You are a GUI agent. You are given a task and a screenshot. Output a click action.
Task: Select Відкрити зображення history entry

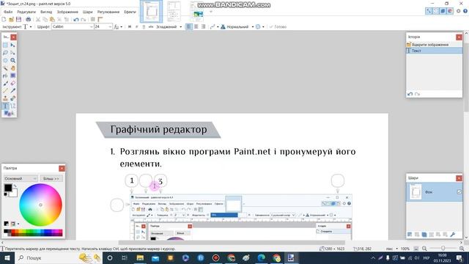pyautogui.click(x=434, y=45)
